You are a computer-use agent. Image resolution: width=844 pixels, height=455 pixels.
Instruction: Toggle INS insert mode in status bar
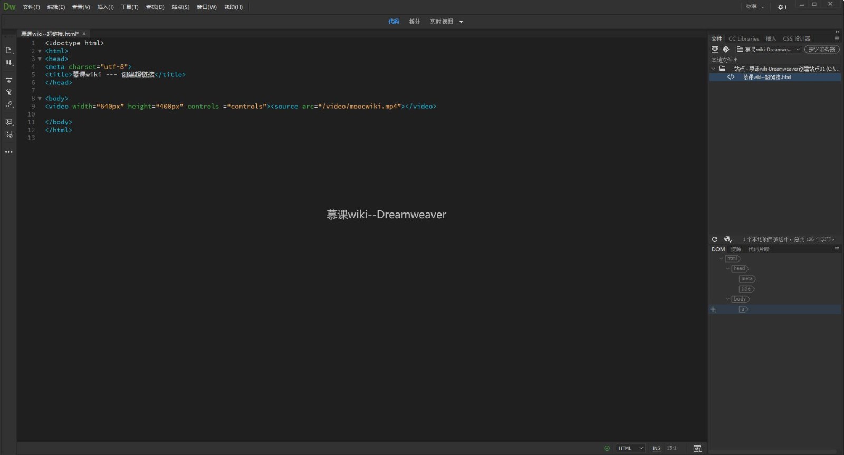pyautogui.click(x=656, y=448)
